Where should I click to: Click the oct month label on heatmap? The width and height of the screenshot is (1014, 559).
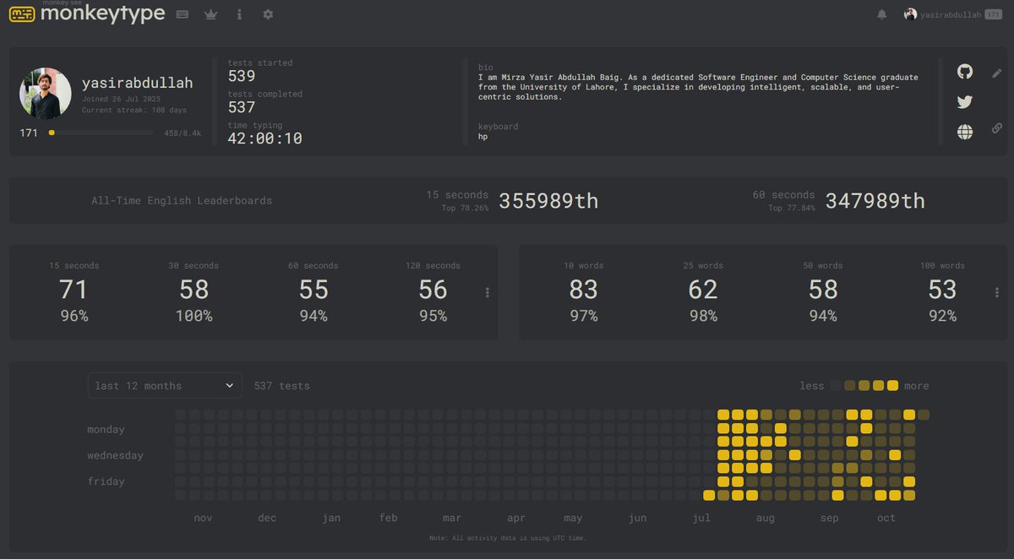pyautogui.click(x=886, y=518)
